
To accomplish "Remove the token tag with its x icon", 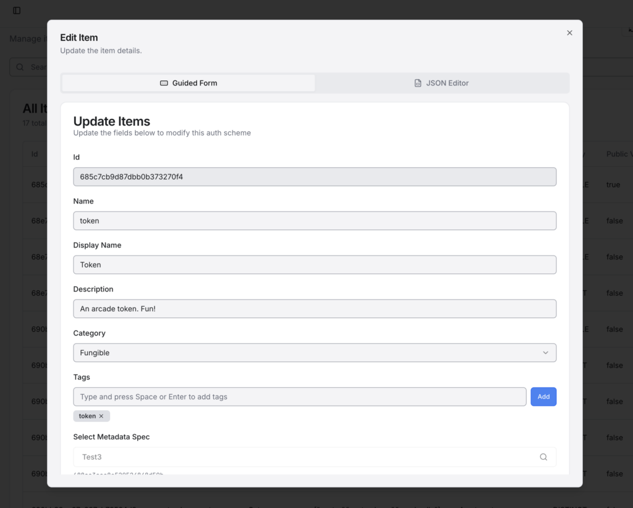I will [101, 416].
